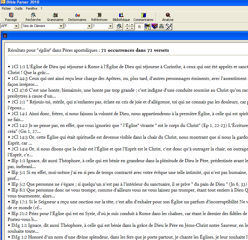Open the Commentaires tool

(144, 17)
